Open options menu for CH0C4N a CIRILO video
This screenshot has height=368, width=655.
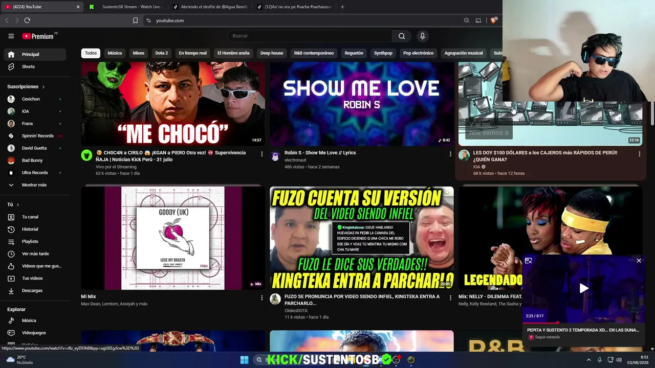coord(262,154)
